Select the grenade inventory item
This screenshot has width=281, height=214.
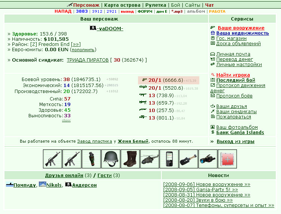point(92,159)
